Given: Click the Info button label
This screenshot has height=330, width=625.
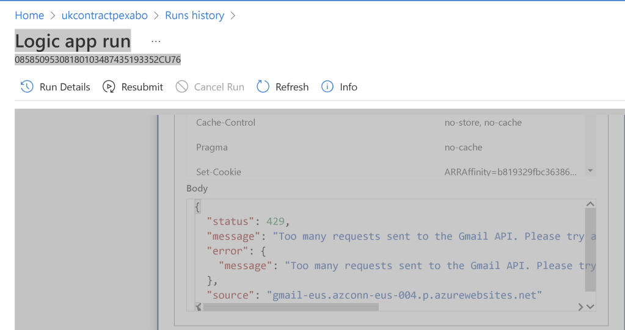Looking at the screenshot, I should coord(348,87).
